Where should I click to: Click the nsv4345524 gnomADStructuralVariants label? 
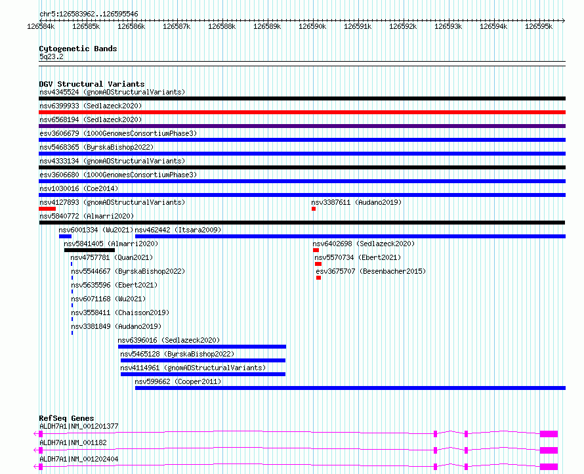112,92
